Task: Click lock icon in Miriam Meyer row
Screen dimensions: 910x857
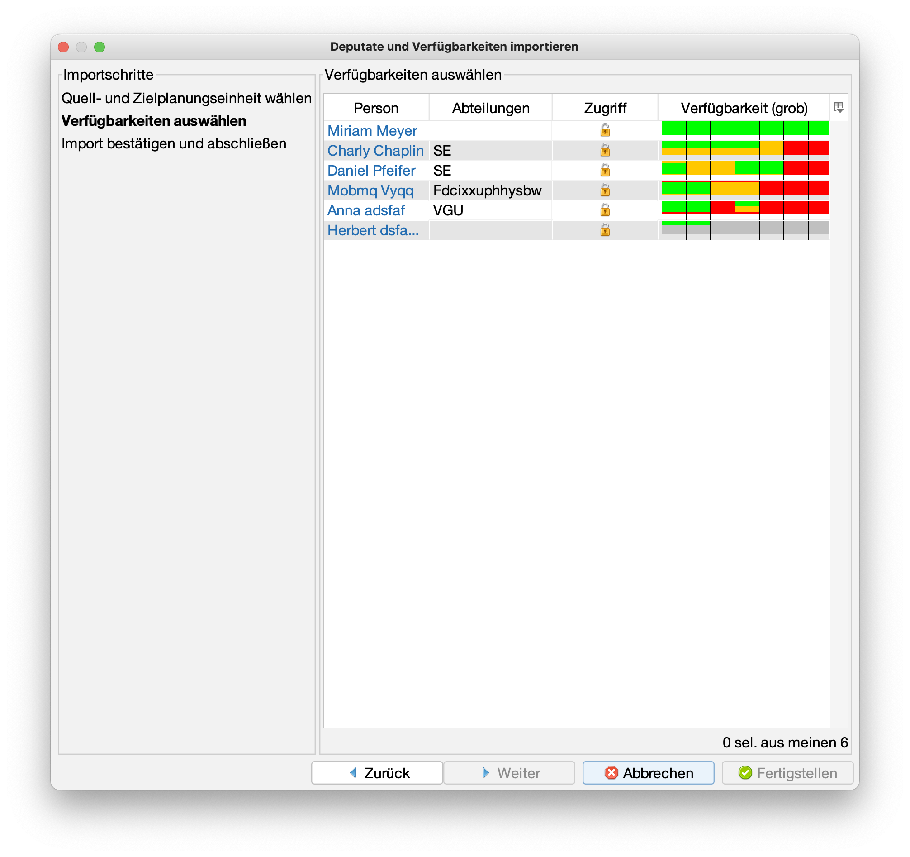Action: (605, 131)
